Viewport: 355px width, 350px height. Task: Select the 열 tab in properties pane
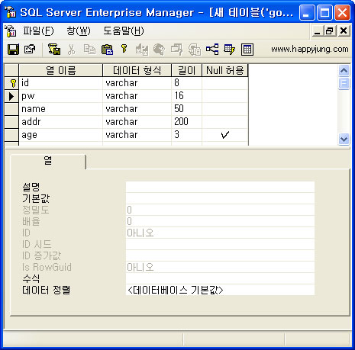48,161
